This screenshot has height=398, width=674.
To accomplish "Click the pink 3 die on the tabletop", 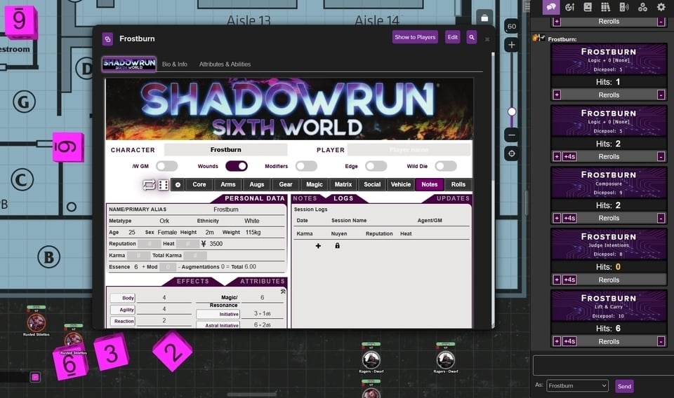I will [x=111, y=353].
